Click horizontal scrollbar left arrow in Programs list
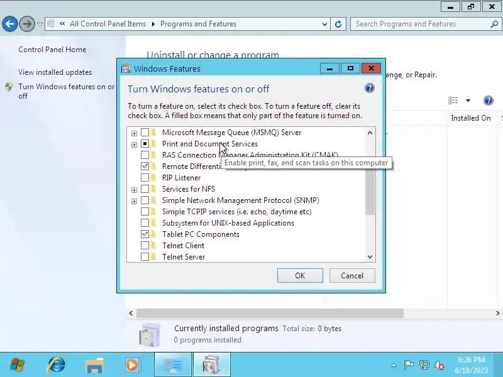 [131, 313]
